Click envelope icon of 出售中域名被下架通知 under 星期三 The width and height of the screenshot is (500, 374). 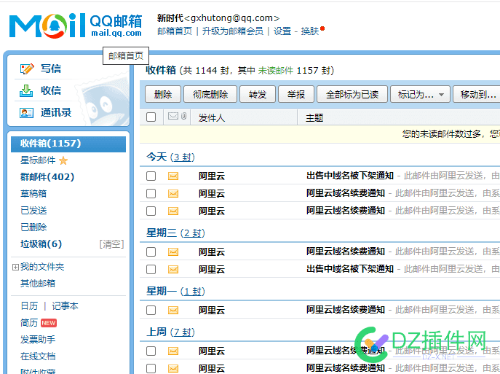173,270
